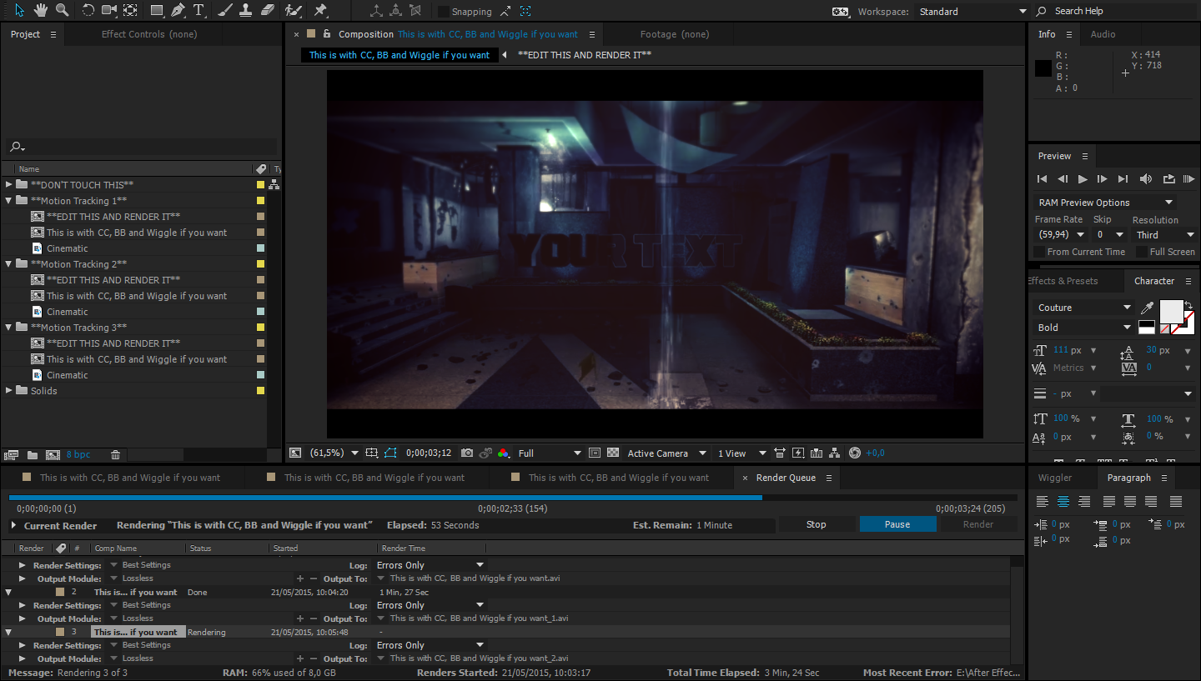Image resolution: width=1201 pixels, height=681 pixels.
Task: Select the Hand tool
Action: point(41,11)
